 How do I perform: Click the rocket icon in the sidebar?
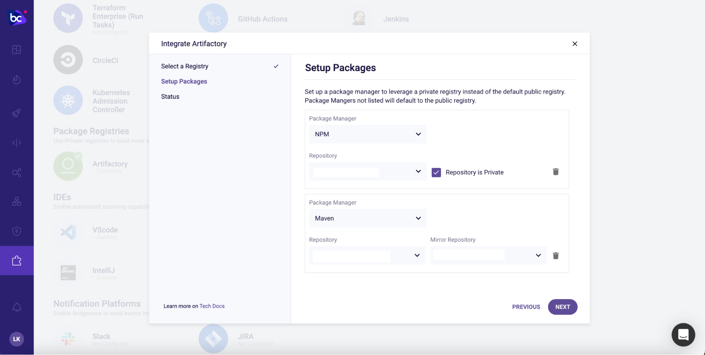(17, 113)
